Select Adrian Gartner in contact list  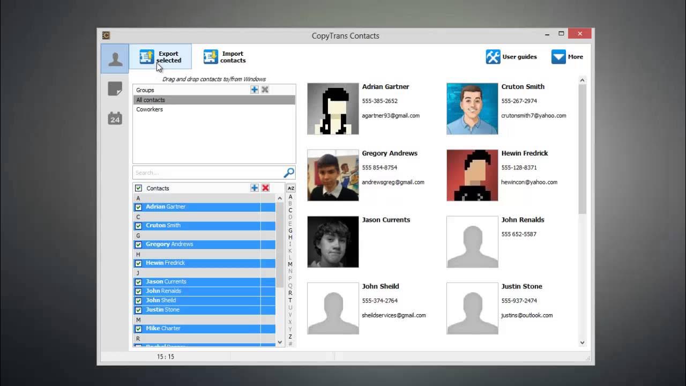(x=204, y=207)
